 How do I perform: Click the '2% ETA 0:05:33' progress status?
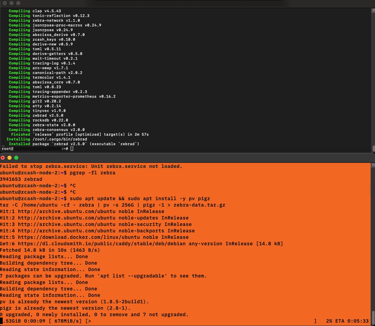tap(347, 321)
